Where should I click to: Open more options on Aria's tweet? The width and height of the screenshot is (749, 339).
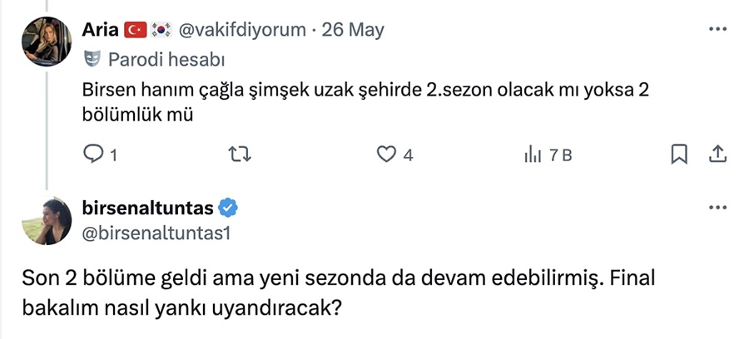tap(717, 29)
